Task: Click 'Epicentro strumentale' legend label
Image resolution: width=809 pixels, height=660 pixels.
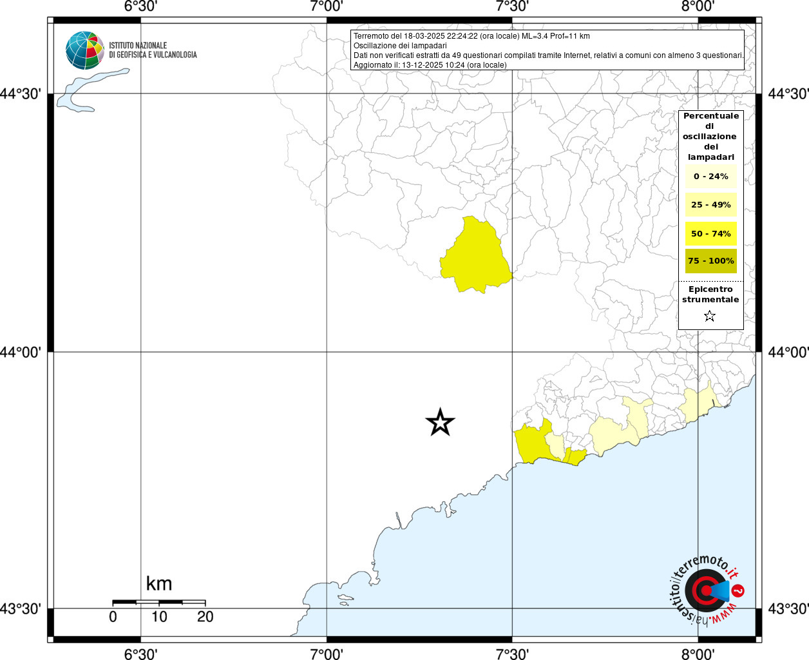Action: [710, 295]
